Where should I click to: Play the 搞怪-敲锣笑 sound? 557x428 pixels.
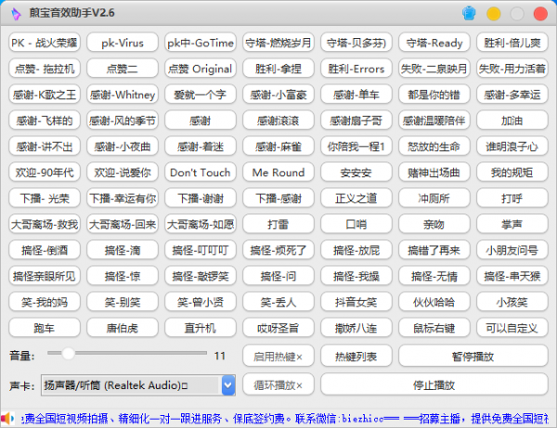point(201,276)
